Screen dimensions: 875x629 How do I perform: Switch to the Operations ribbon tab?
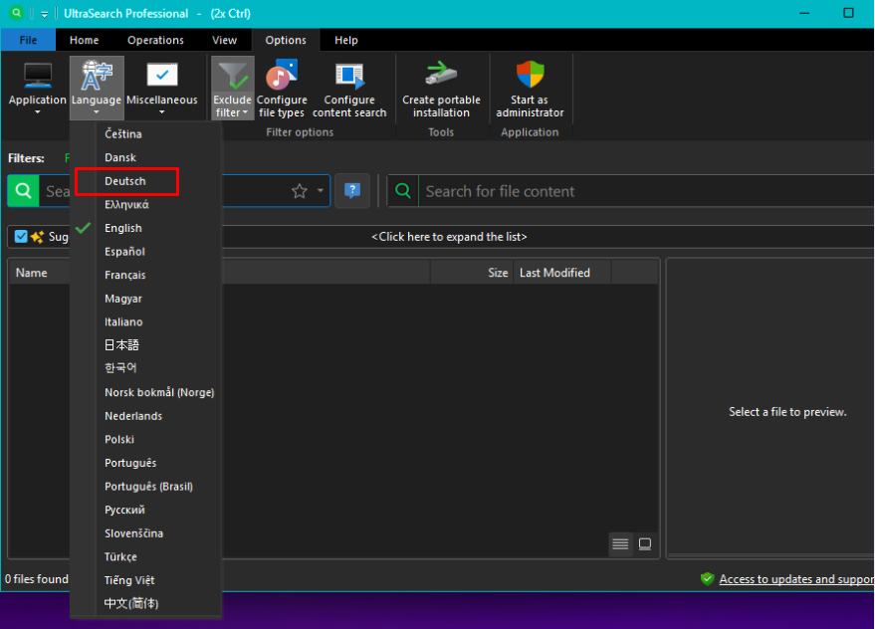pyautogui.click(x=155, y=40)
